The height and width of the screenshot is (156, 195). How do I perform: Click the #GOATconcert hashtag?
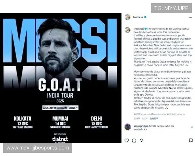[x=141, y=114]
